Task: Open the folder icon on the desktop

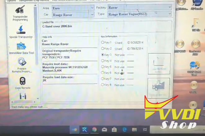Action: click(196, 25)
